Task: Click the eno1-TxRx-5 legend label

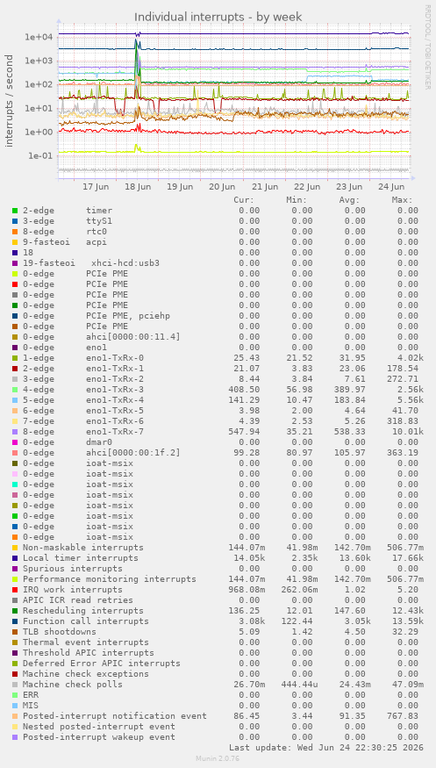Action: click(115, 411)
